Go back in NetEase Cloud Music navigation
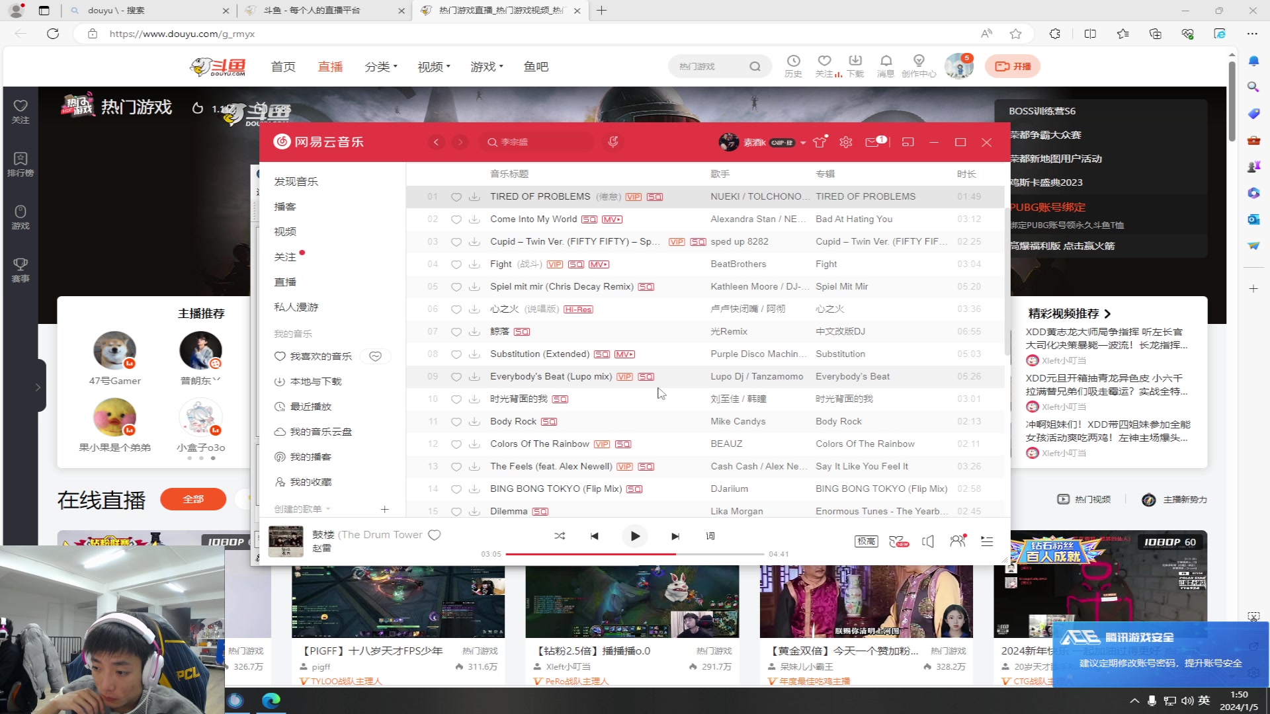This screenshot has width=1270, height=714. click(436, 142)
